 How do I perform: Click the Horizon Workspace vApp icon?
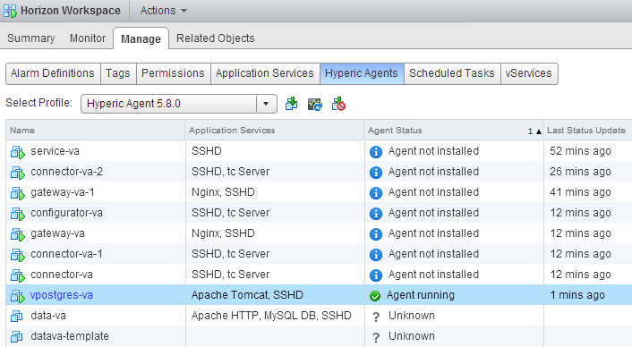10,11
